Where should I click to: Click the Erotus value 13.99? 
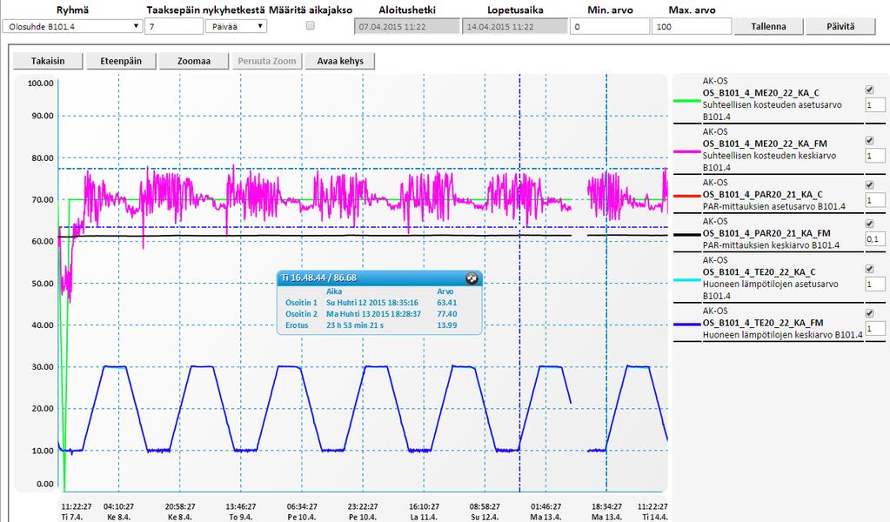click(x=446, y=325)
